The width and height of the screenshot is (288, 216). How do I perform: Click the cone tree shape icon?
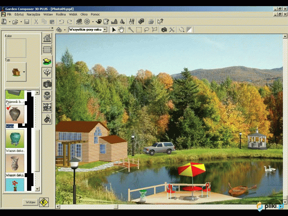[122, 22]
